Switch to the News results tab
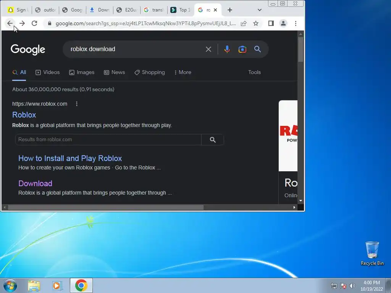 point(115,72)
